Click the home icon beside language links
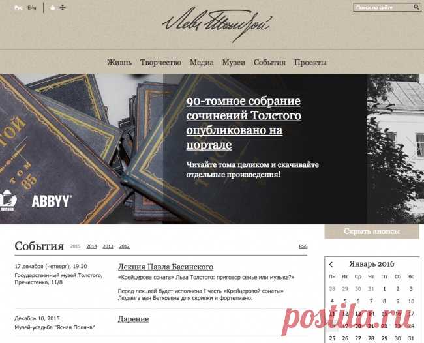Screen dimensions: 424x343 point(53,8)
